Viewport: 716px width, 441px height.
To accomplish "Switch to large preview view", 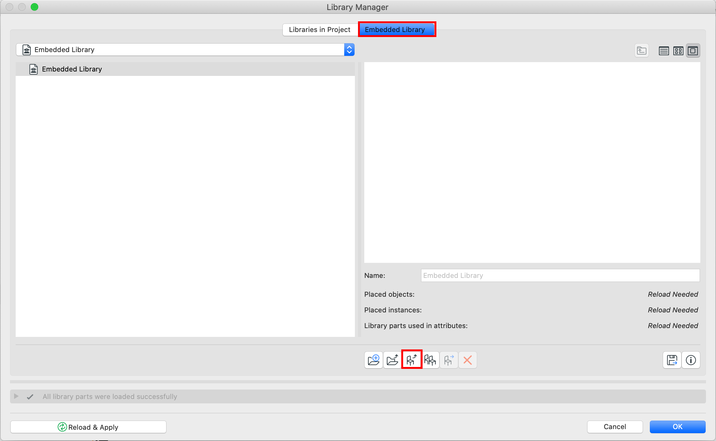I will point(693,50).
